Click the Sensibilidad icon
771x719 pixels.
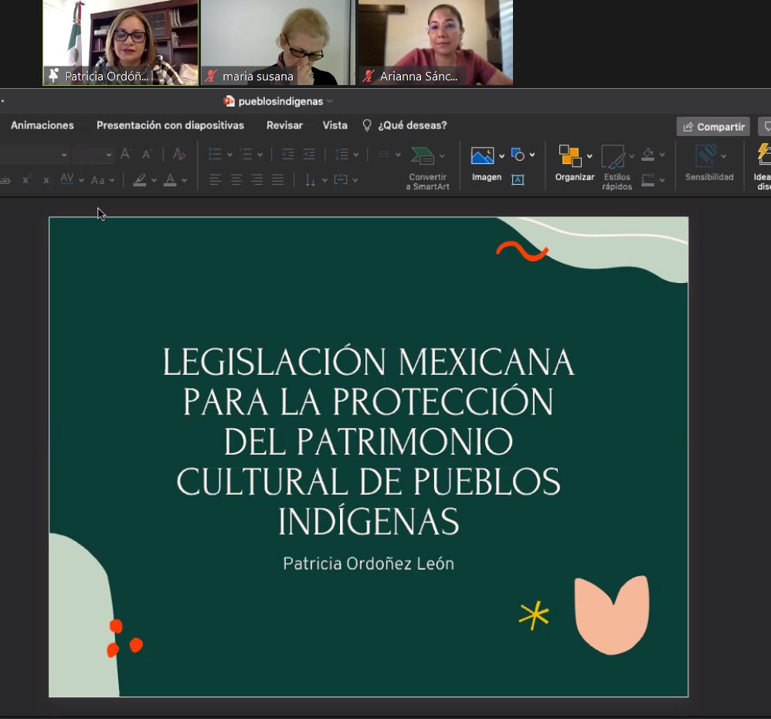click(706, 156)
